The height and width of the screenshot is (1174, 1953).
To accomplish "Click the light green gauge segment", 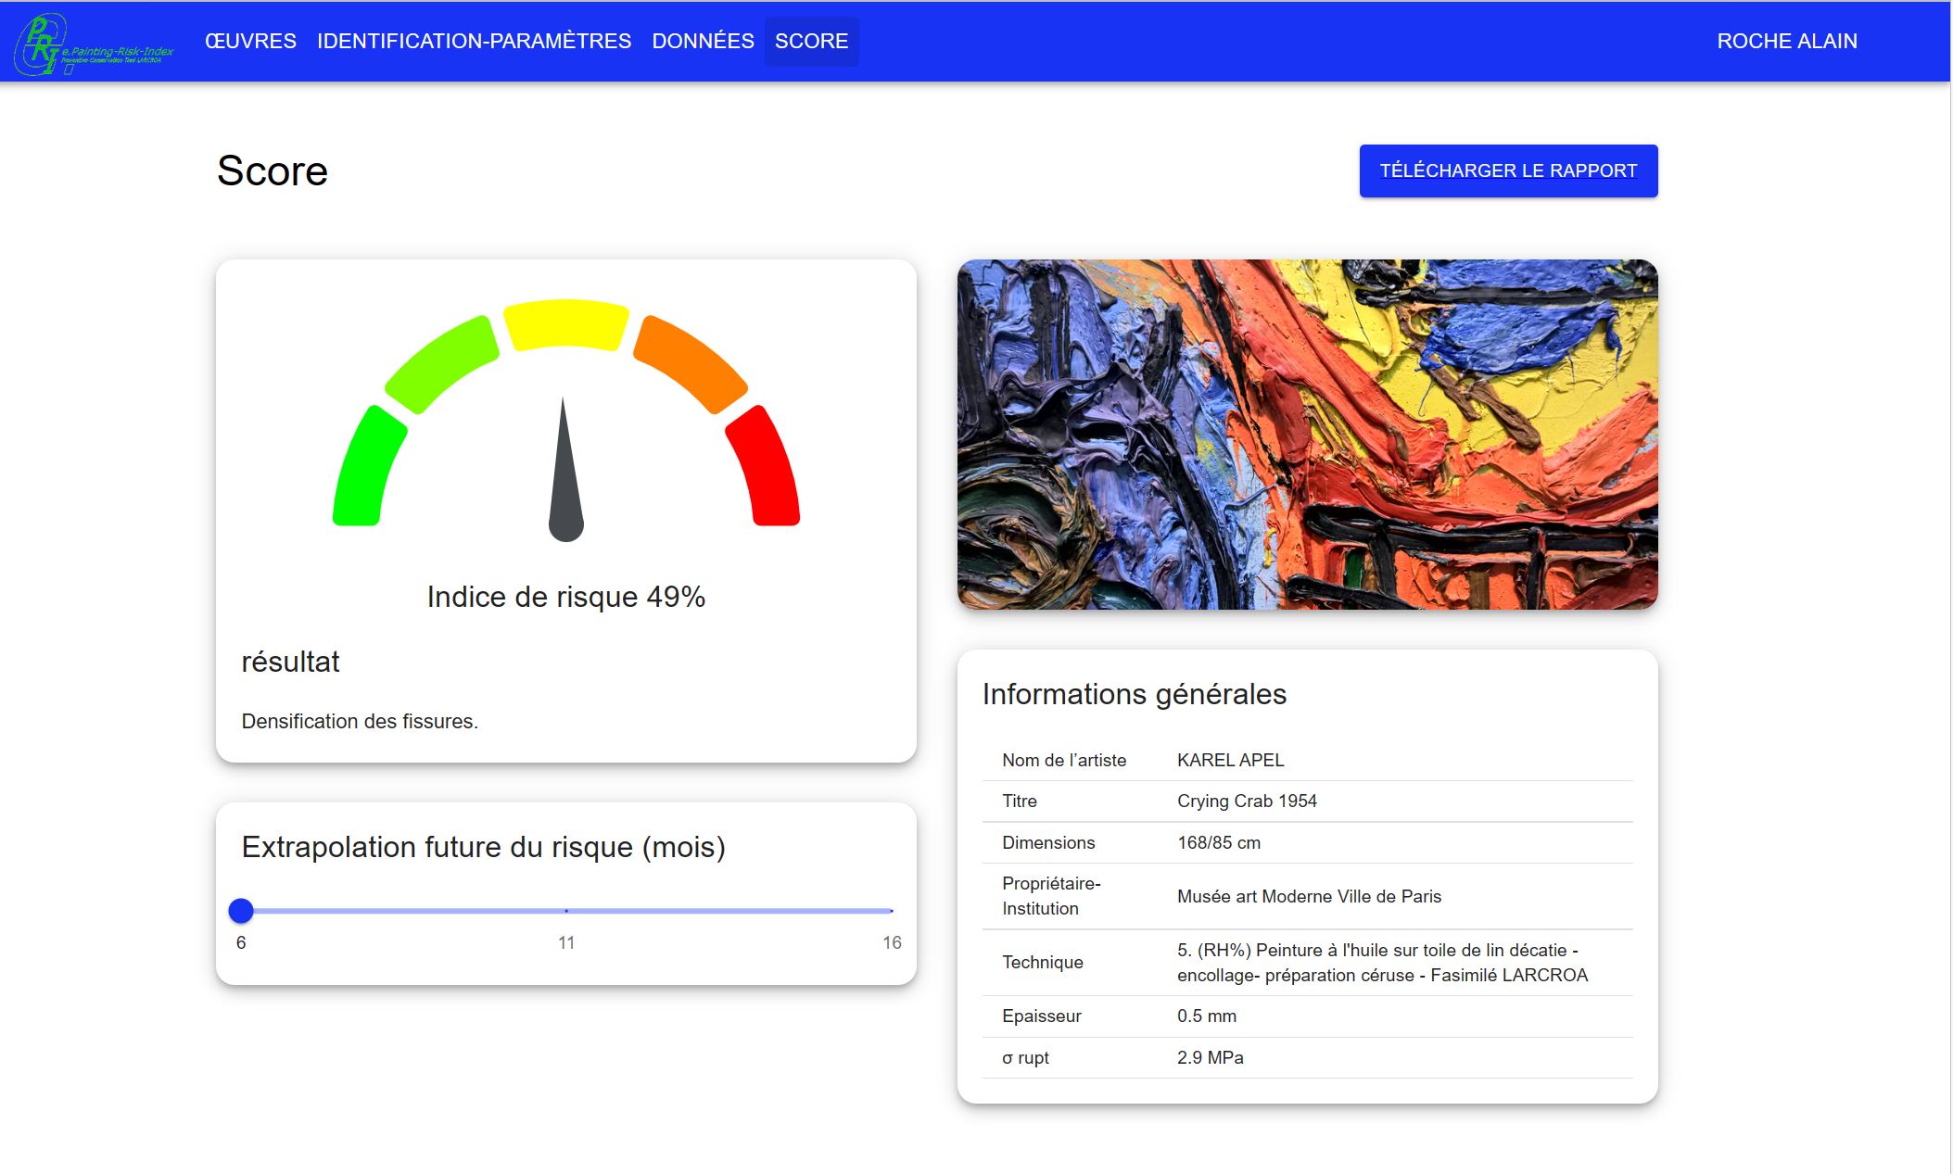I will 441,363.
